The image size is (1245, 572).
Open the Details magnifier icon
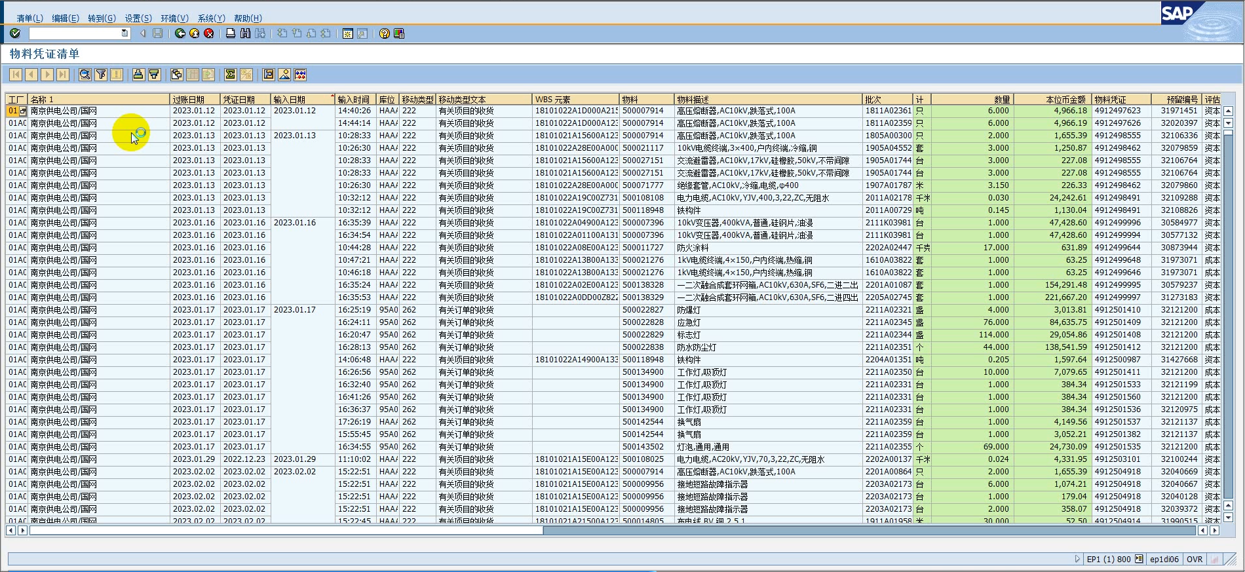[85, 75]
